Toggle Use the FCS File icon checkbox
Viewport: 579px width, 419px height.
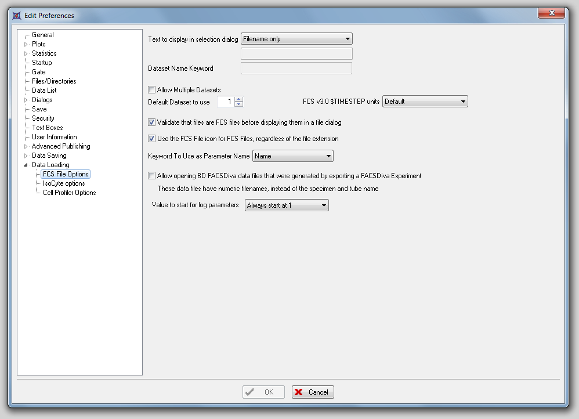click(x=152, y=139)
